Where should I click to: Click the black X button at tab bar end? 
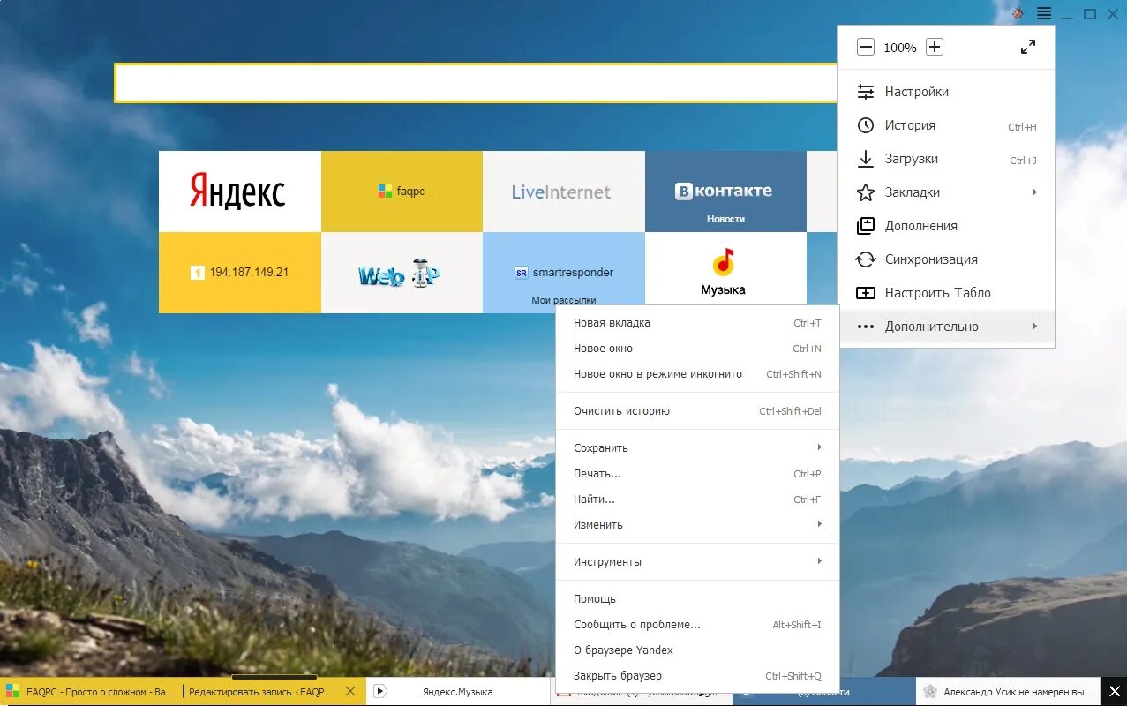1114,692
